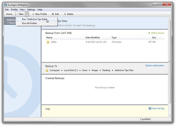
Task: Click the Run toolbar button
Action: 21,14
